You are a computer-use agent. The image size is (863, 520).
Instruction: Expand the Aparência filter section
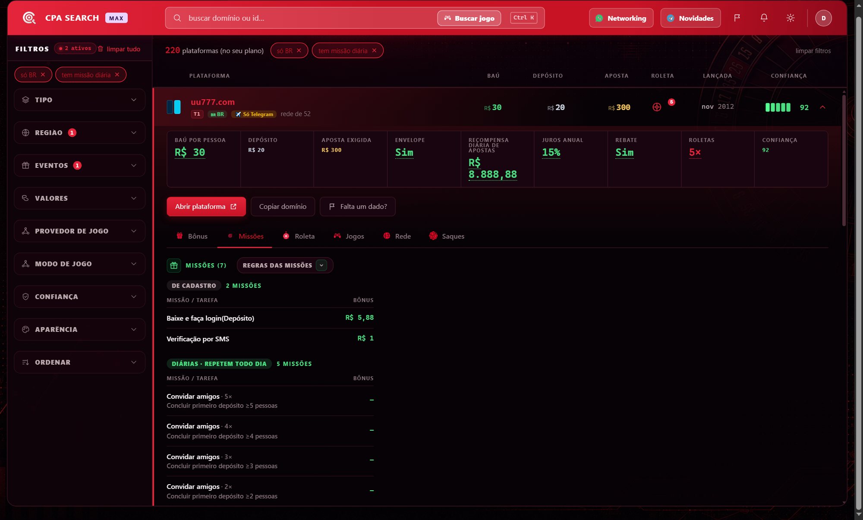pos(79,329)
